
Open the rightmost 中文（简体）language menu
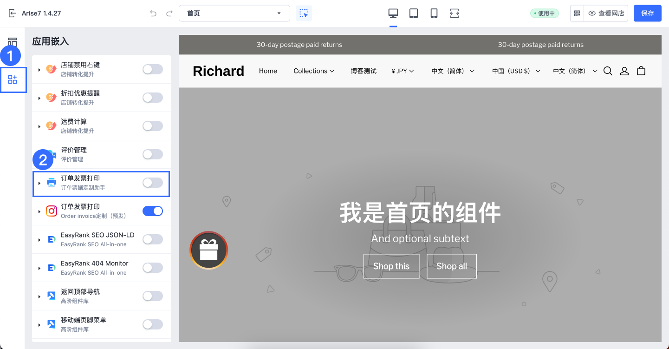click(x=575, y=71)
